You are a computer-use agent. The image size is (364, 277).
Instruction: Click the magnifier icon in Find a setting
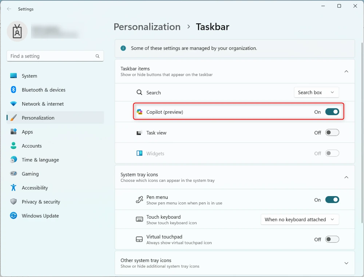click(98, 56)
